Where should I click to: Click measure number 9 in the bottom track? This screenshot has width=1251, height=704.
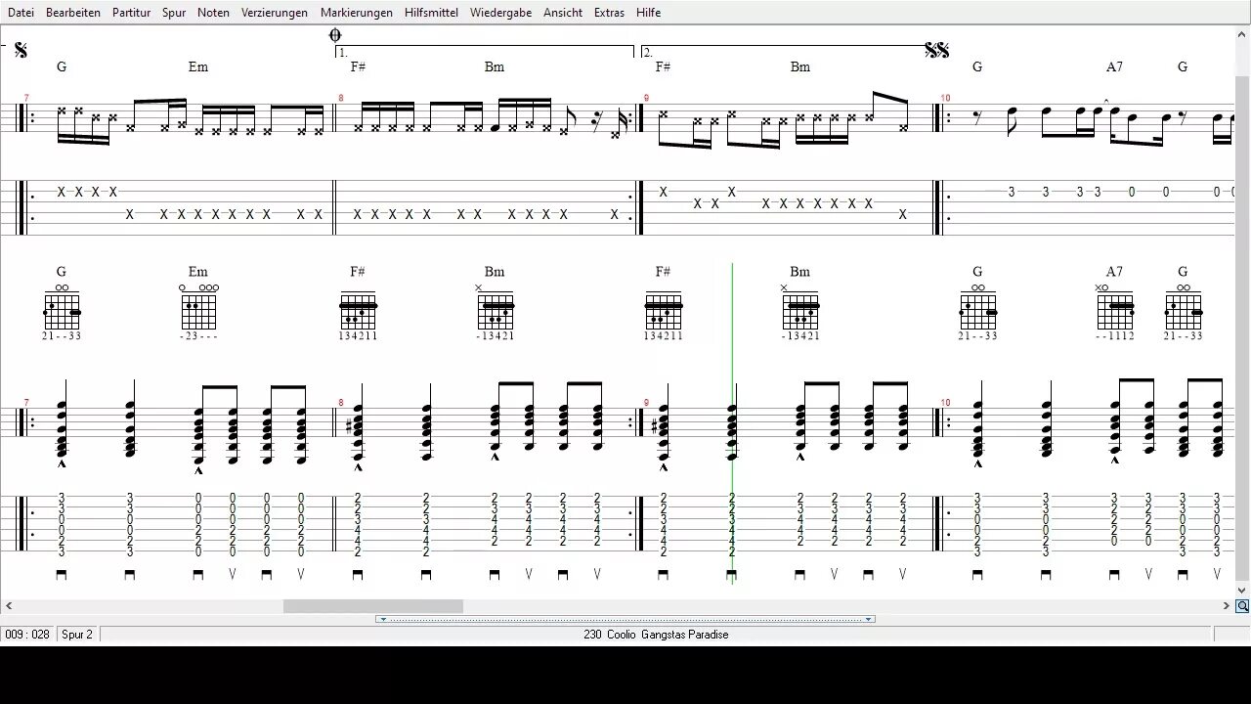pos(646,403)
